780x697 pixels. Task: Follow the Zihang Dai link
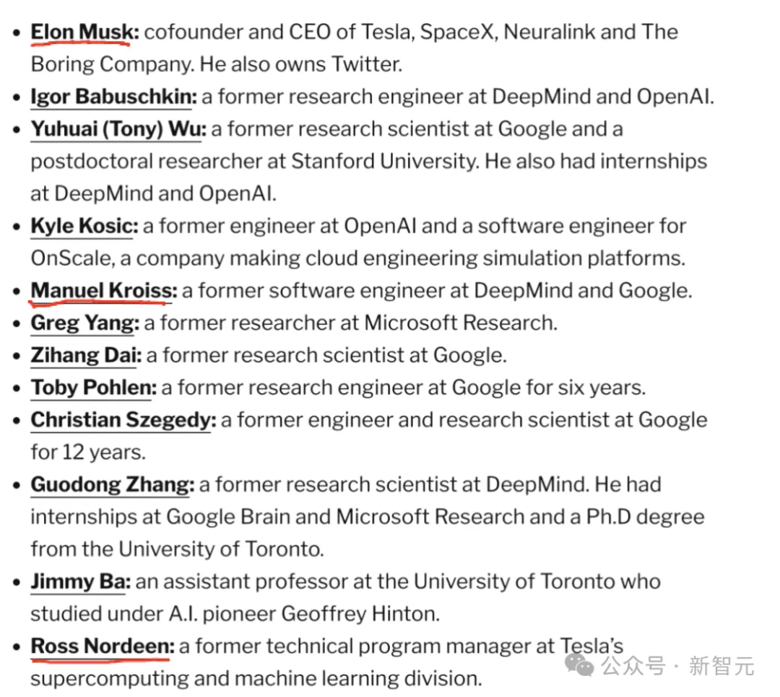coord(86,355)
